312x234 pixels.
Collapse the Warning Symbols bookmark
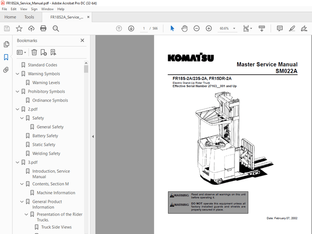[18, 74]
